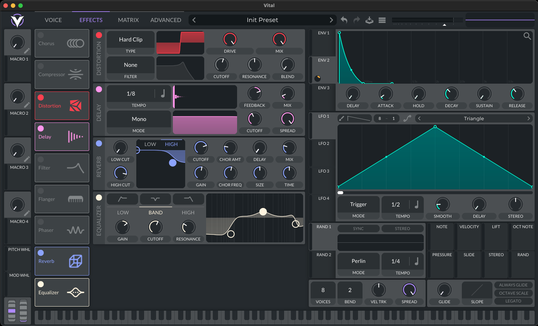Switch to the VOICE tab
The height and width of the screenshot is (326, 538).
pyautogui.click(x=53, y=20)
